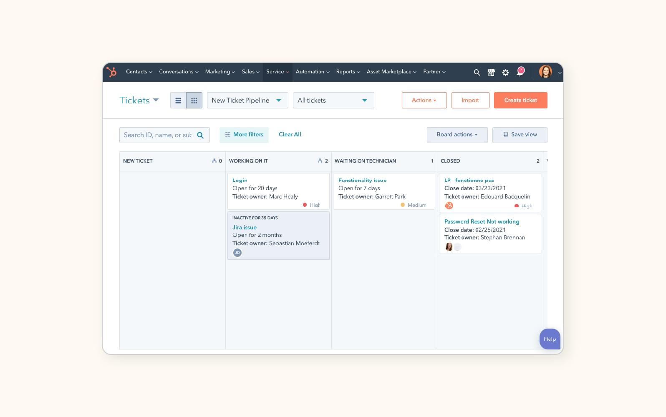The height and width of the screenshot is (417, 666).
Task: Open the search magnifier in top navigation
Action: click(x=477, y=73)
